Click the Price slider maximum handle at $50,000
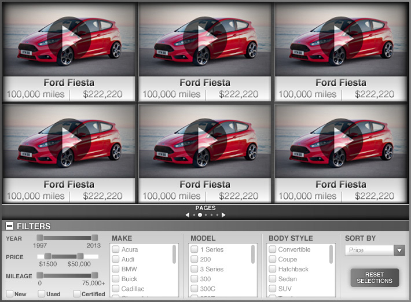Image resolution: width=411 pixels, height=302 pixels. [x=80, y=256]
